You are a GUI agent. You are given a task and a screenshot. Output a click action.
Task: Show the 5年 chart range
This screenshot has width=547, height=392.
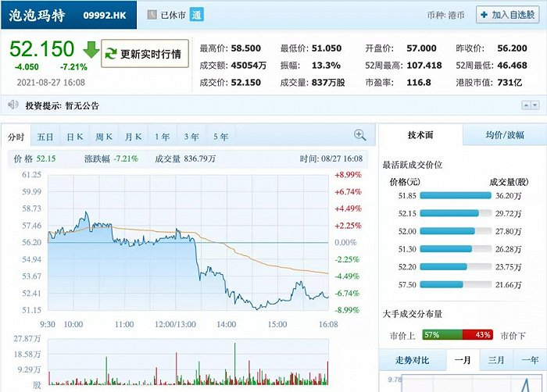(221, 137)
